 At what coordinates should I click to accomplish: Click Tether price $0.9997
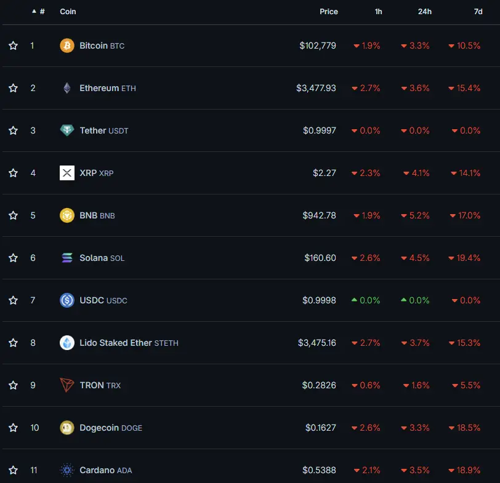point(319,130)
